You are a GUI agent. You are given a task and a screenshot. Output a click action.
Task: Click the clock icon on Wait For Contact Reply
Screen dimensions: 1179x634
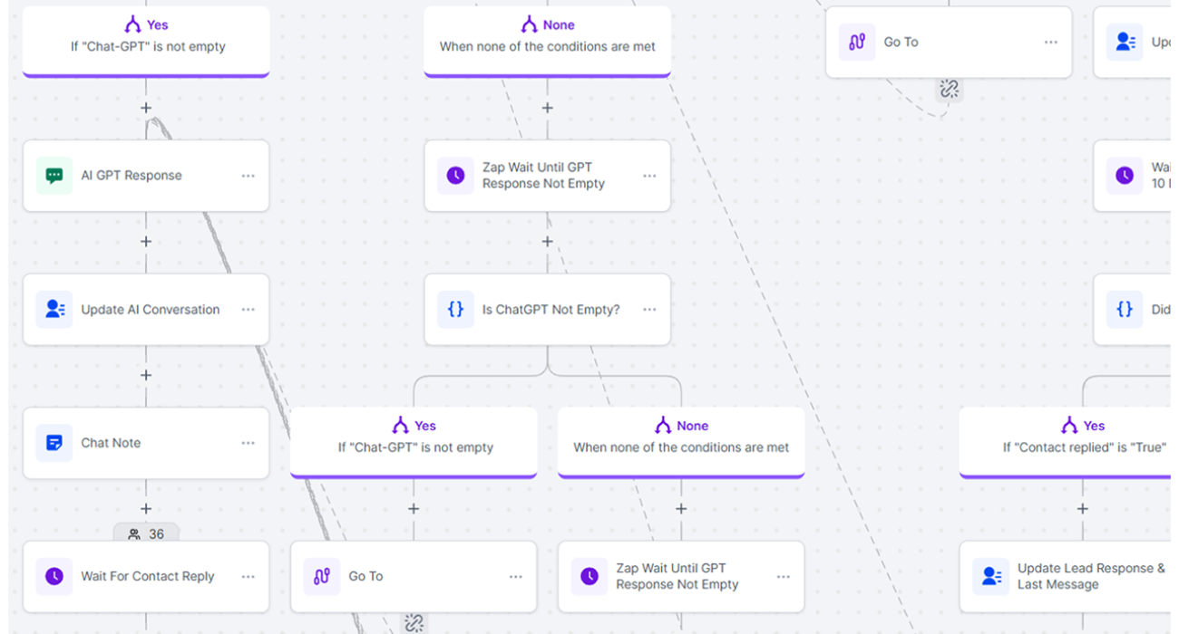tap(54, 576)
